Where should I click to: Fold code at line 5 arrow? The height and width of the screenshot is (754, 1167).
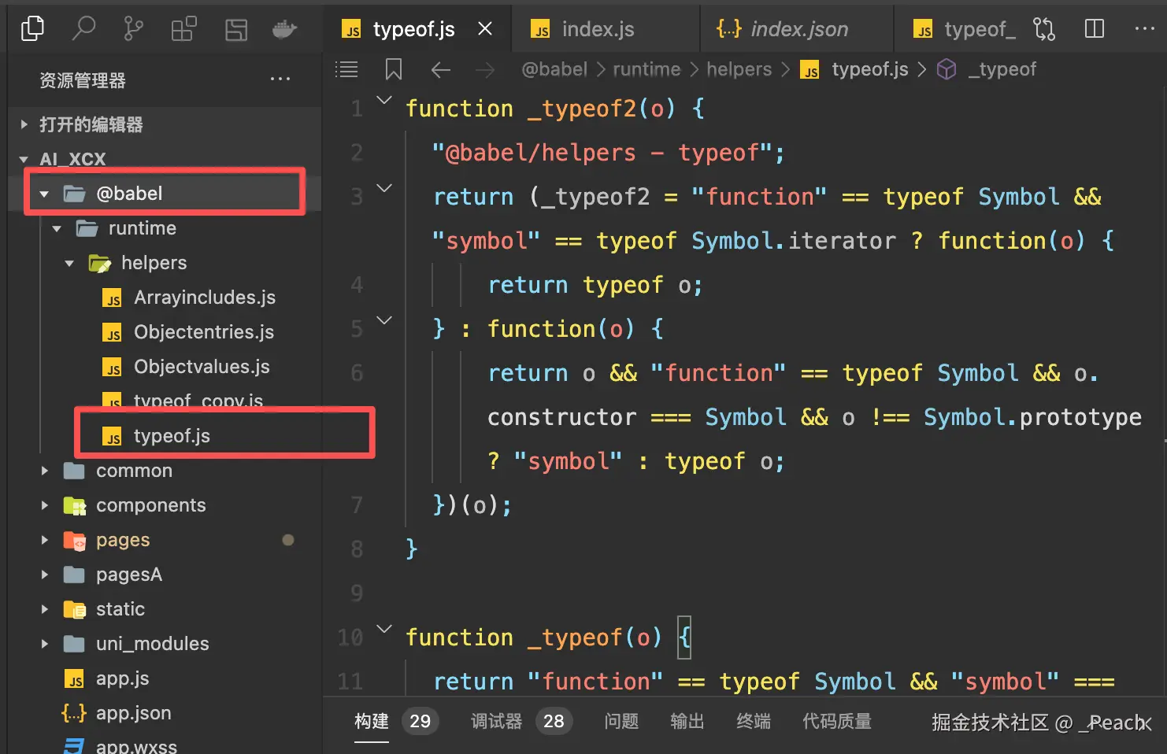(384, 320)
